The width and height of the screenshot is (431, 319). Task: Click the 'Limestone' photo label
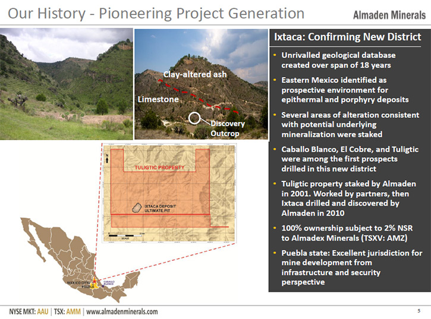pos(158,99)
